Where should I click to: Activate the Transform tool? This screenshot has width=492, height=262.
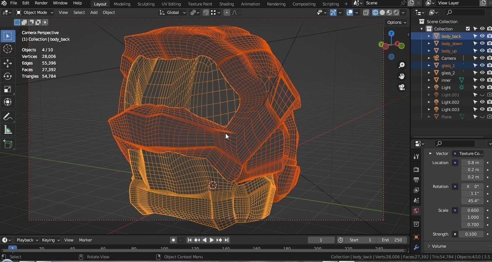[8, 102]
